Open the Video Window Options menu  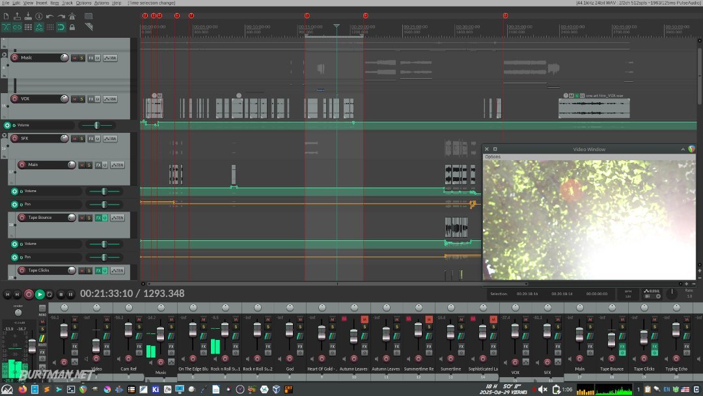click(x=493, y=157)
